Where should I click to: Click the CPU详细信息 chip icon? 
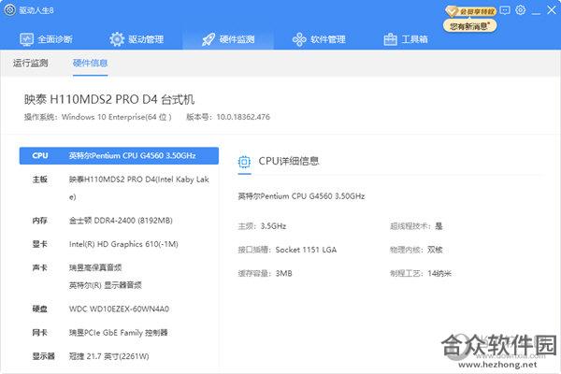coord(244,162)
